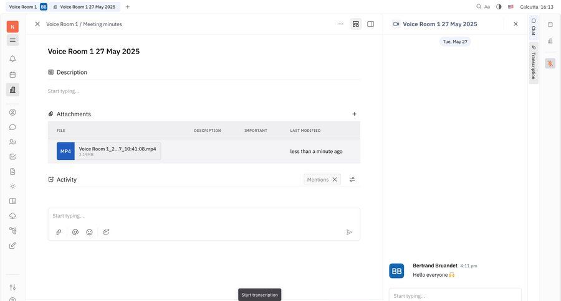Open the settings sliders icon at sidebar bottom

12,287
